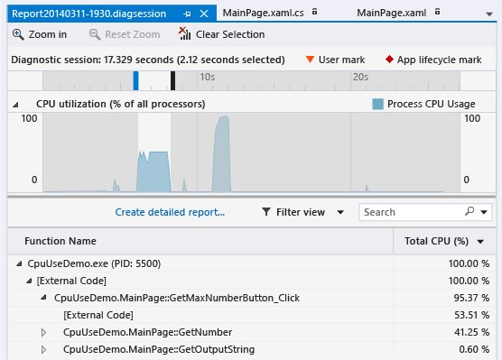This screenshot has width=502, height=360.
Task: Click inside the Search input field
Action: pos(413,212)
